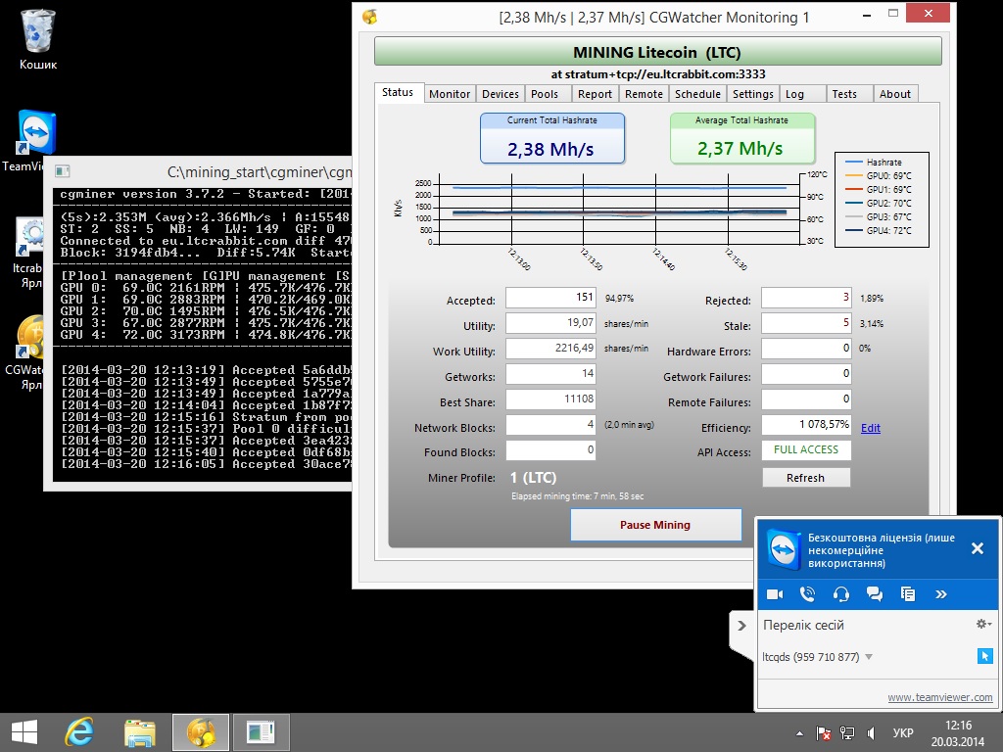This screenshot has width=1003, height=752.
Task: Open the network tray icon
Action: (x=847, y=732)
